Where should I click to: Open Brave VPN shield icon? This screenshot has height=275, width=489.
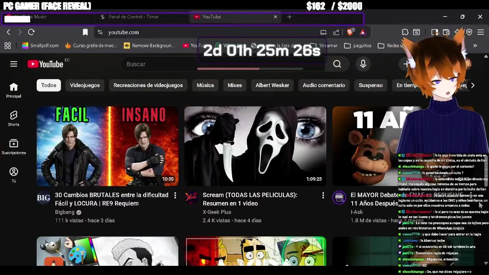tap(469, 32)
